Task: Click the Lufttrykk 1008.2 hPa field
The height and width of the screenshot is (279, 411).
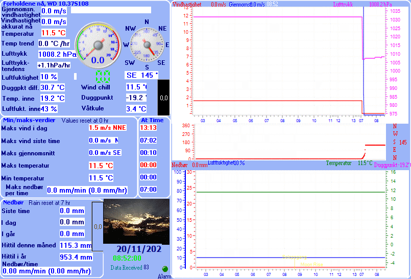Action: tap(57, 54)
